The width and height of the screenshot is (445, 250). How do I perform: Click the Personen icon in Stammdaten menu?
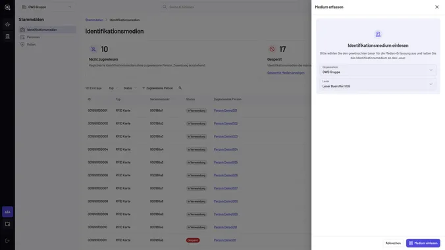pos(22,37)
